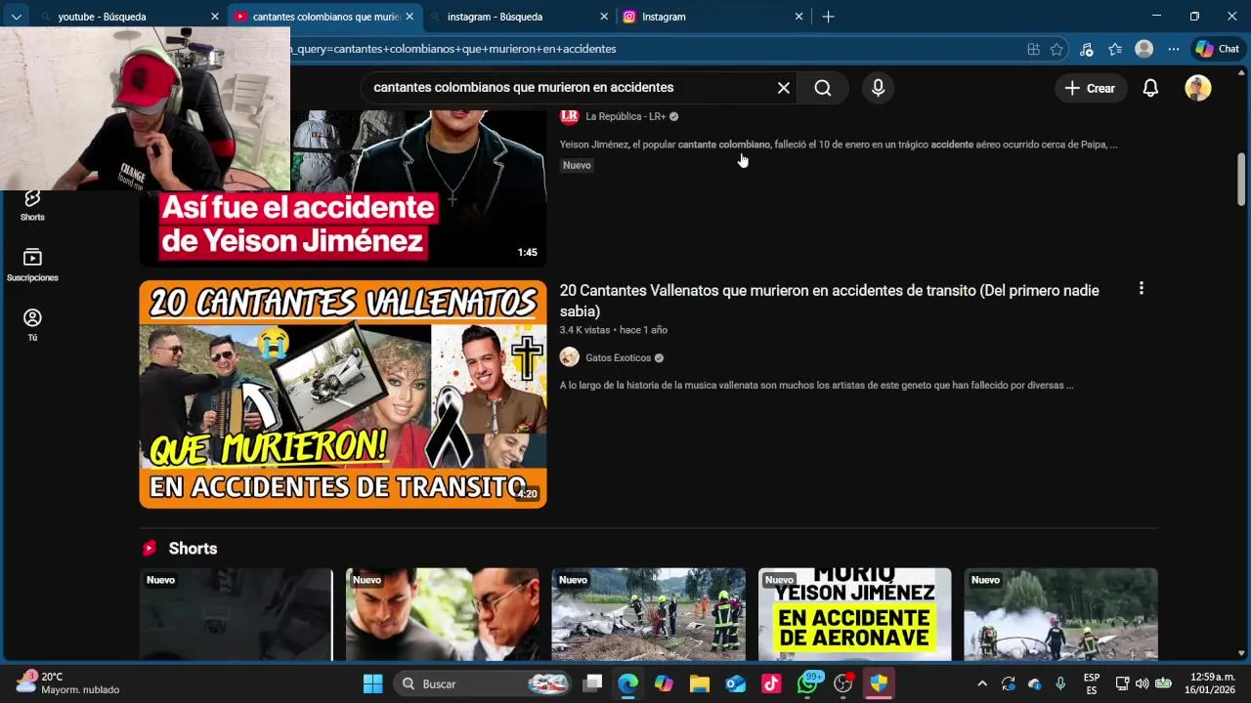
Task: Click the Windows taskbar search box
Action: point(484,683)
